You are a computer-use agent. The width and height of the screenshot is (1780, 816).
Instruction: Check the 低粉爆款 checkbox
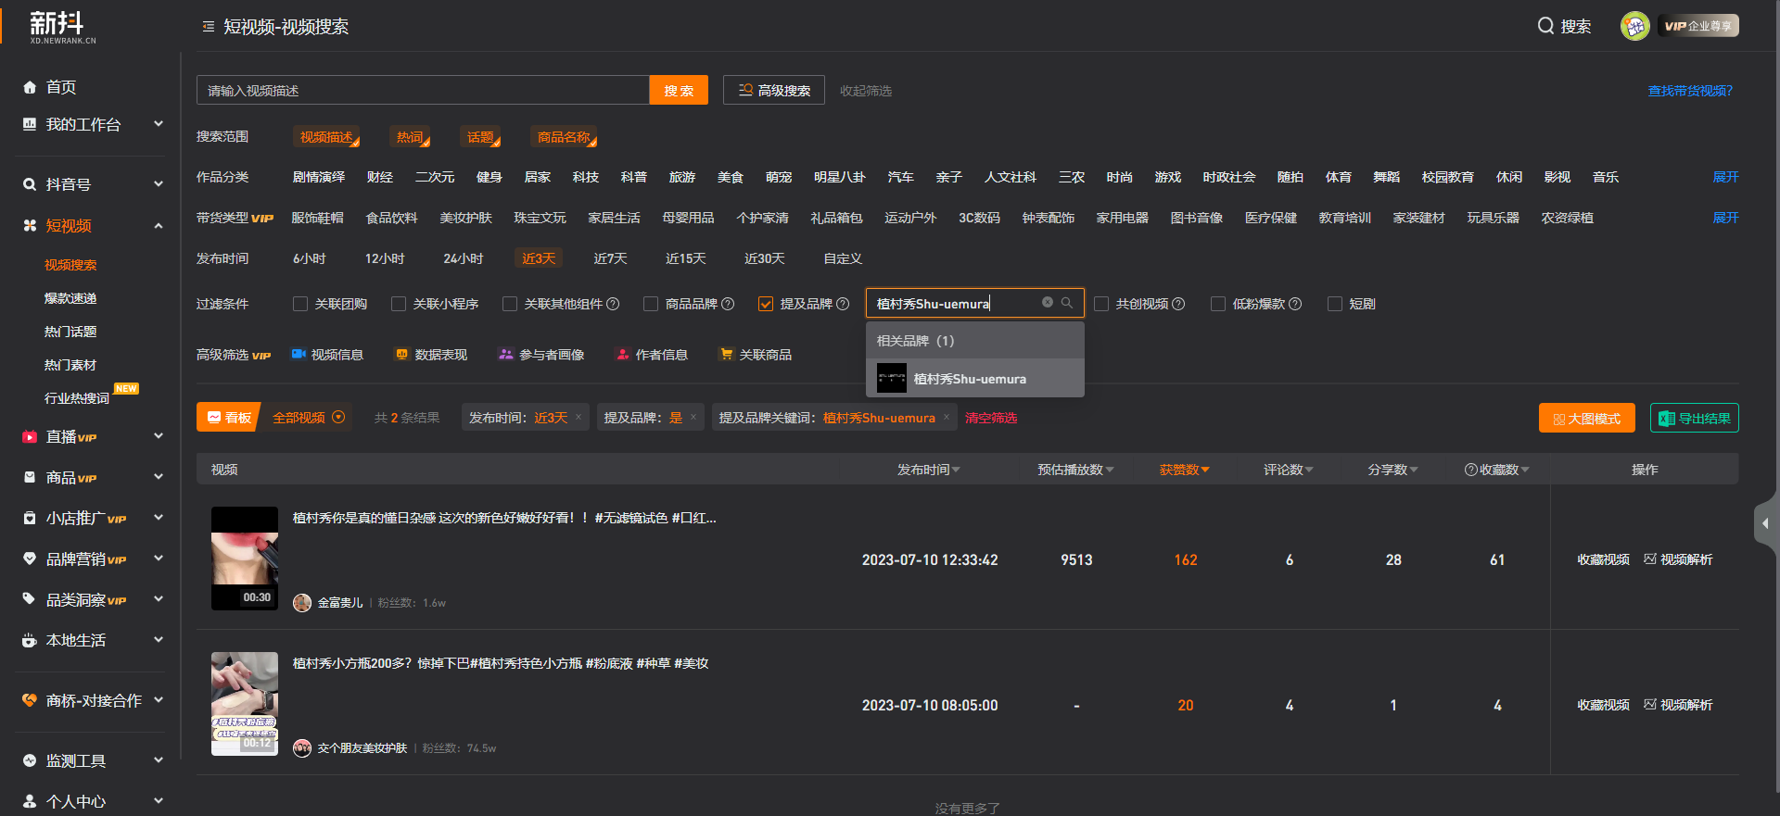coord(1218,304)
